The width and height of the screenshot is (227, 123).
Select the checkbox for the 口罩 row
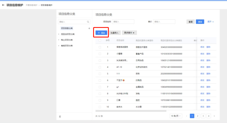point(100,100)
